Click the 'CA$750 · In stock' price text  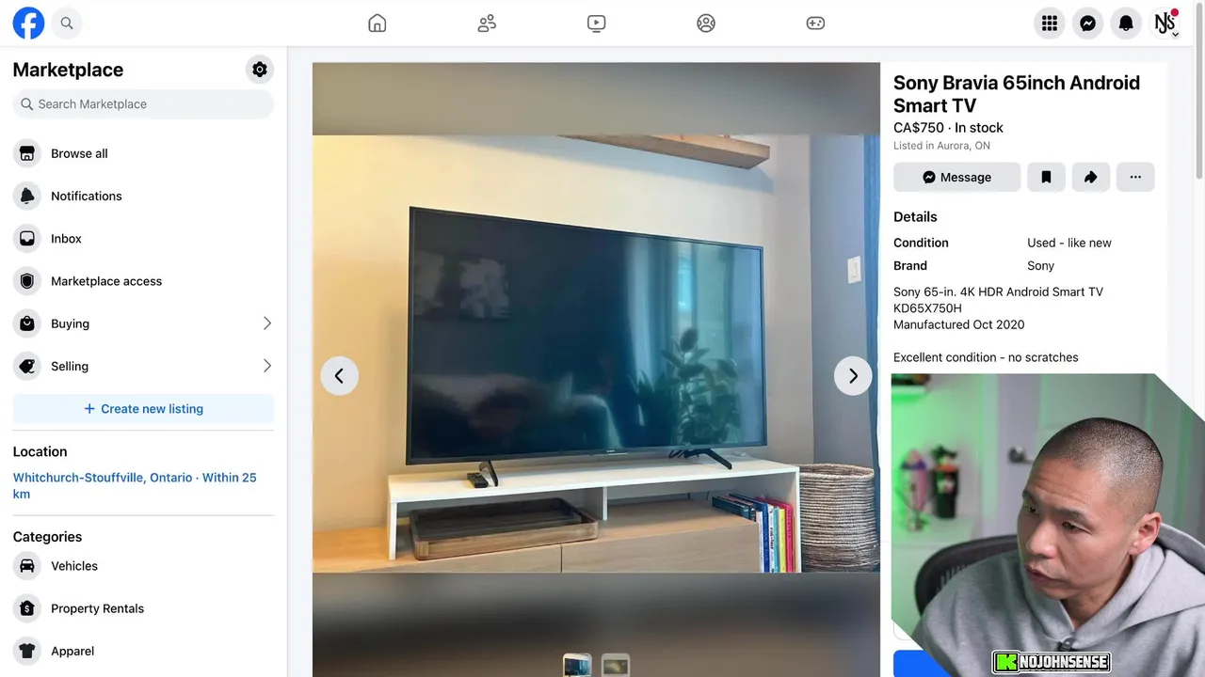[948, 128]
